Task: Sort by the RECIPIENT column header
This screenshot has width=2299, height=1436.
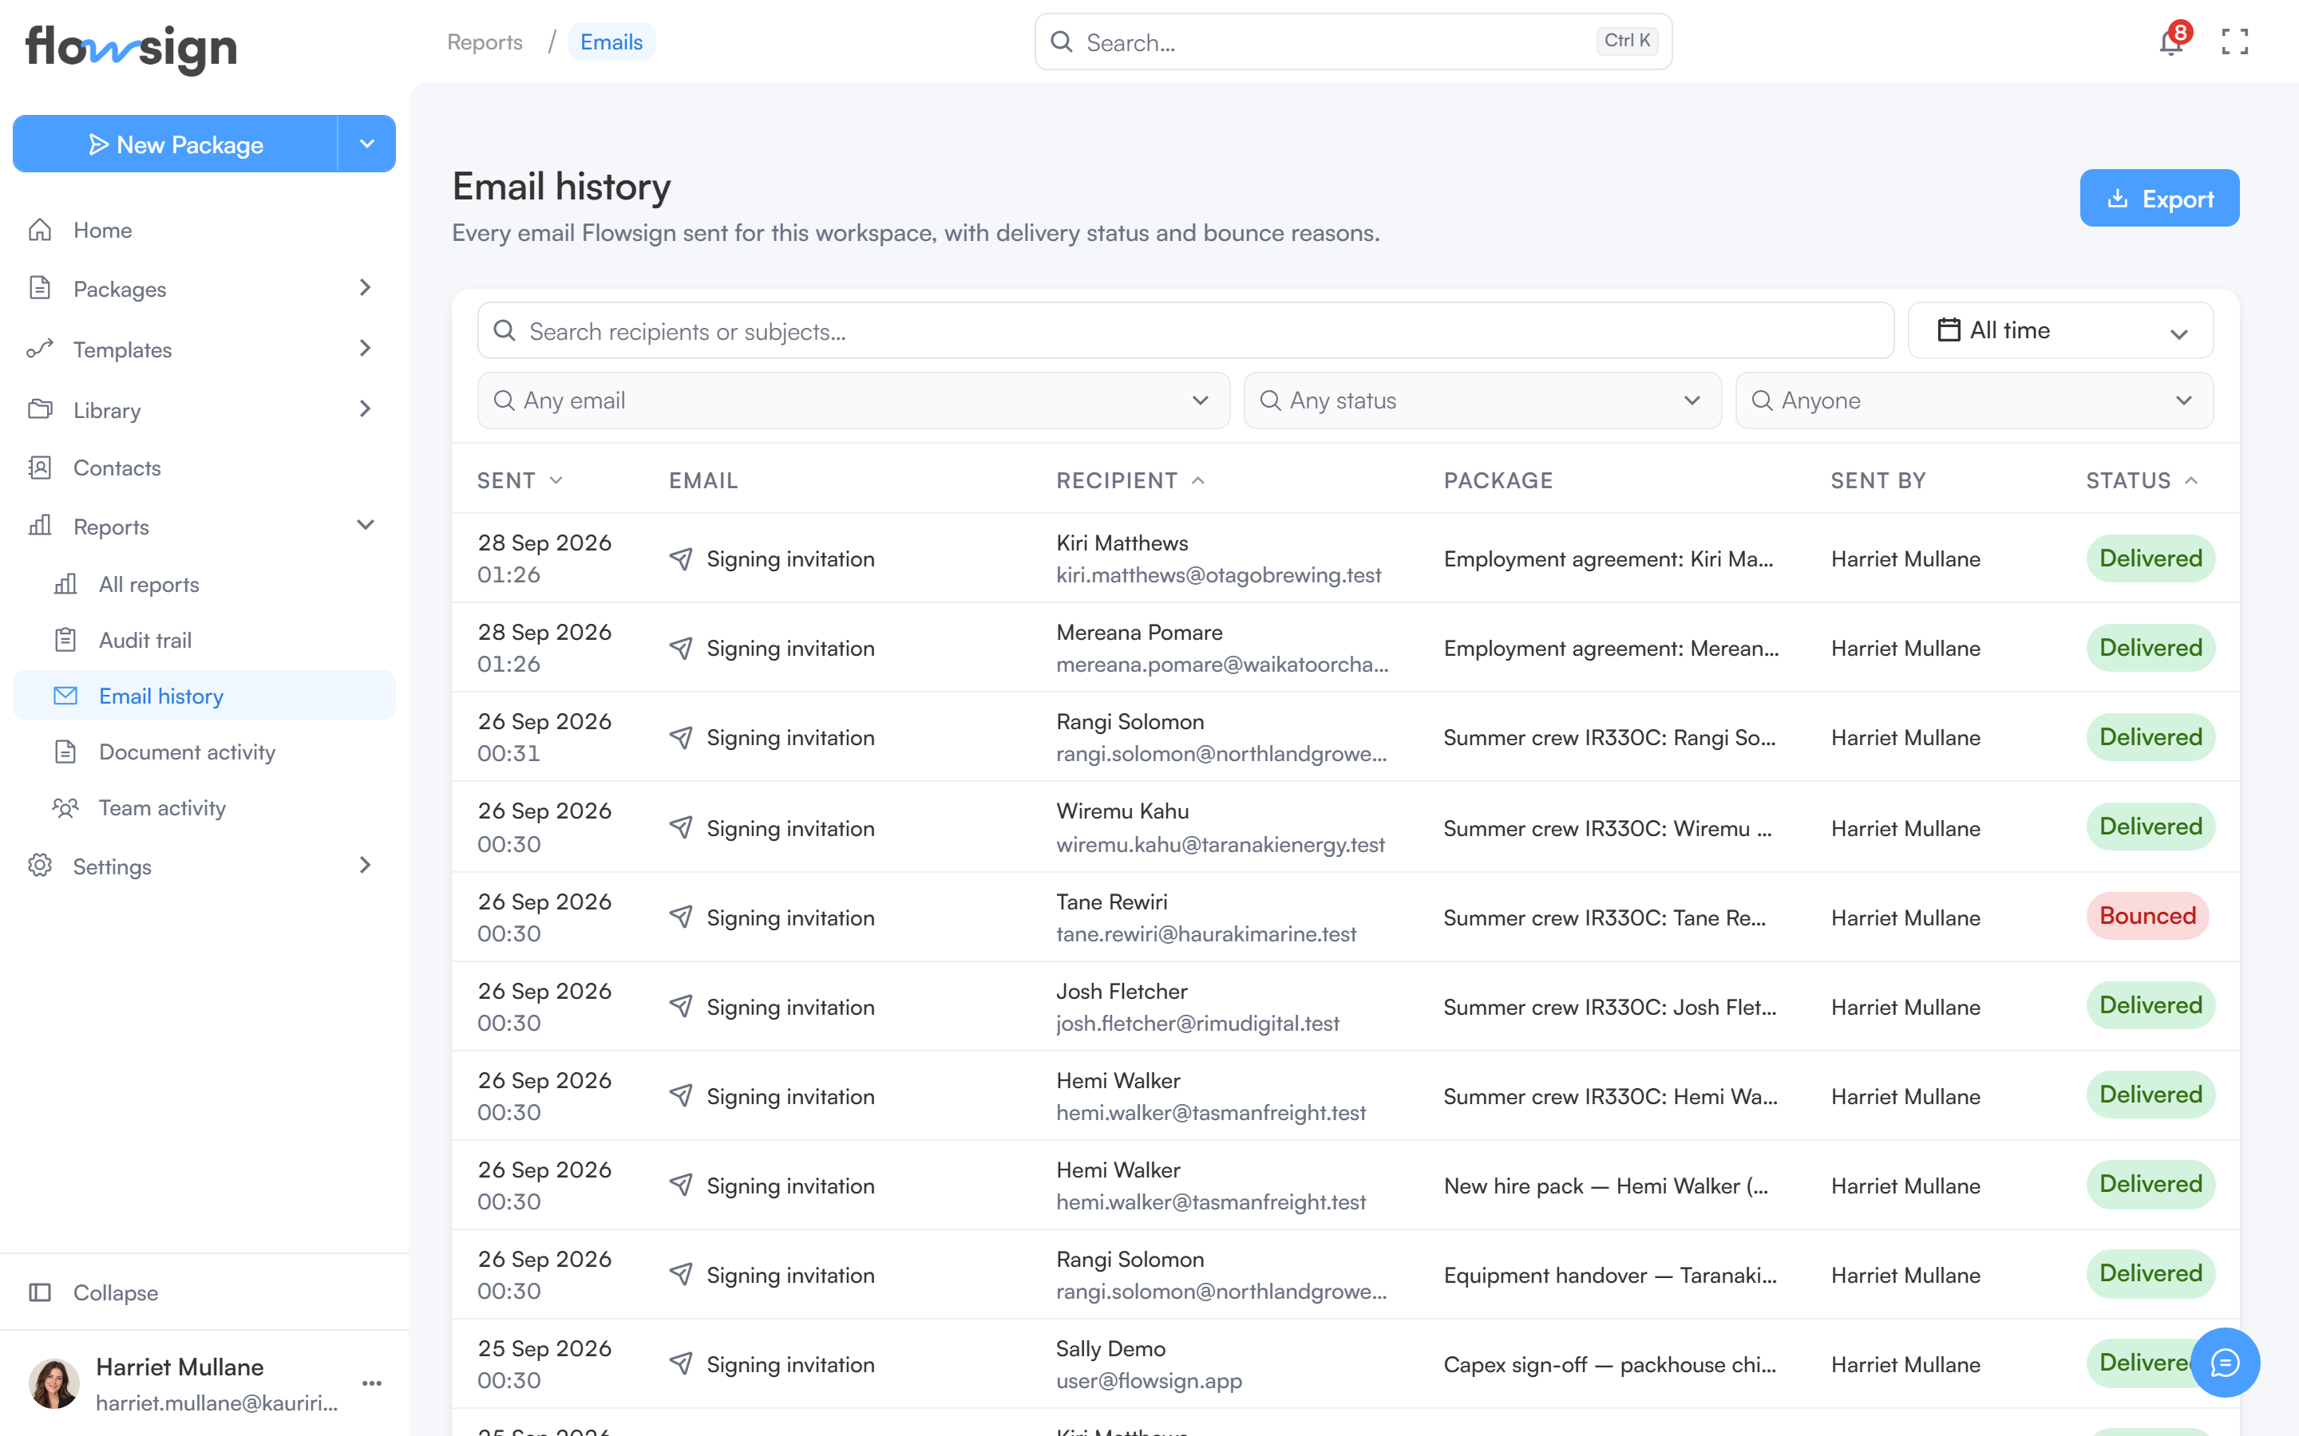Action: 1130,480
